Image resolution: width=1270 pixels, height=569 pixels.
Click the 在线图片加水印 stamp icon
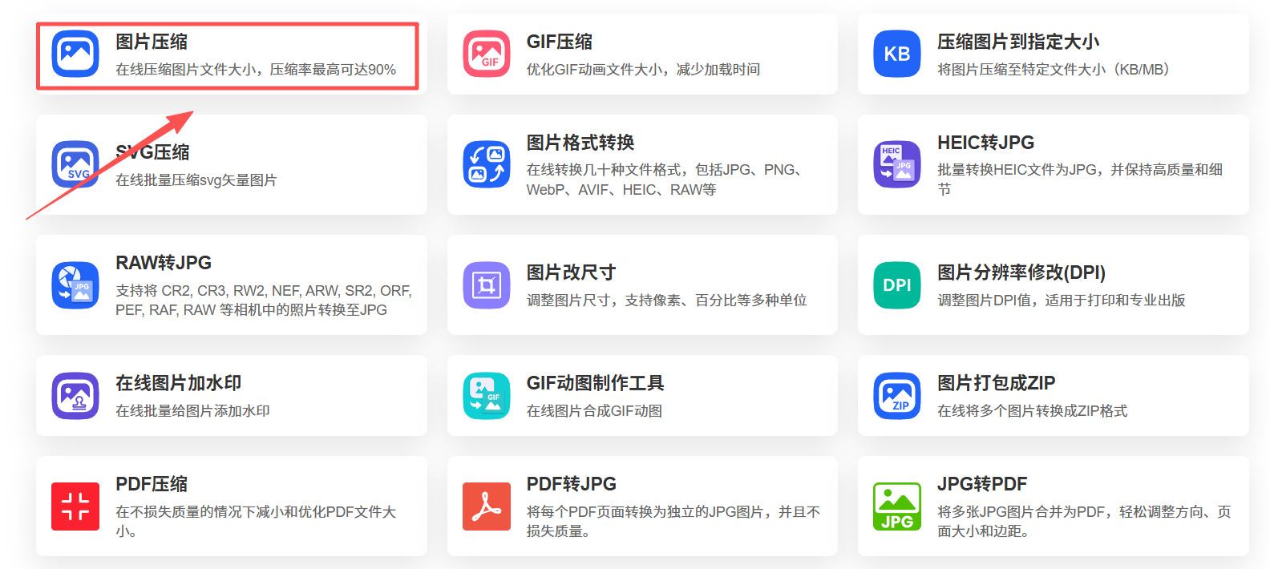[x=75, y=395]
